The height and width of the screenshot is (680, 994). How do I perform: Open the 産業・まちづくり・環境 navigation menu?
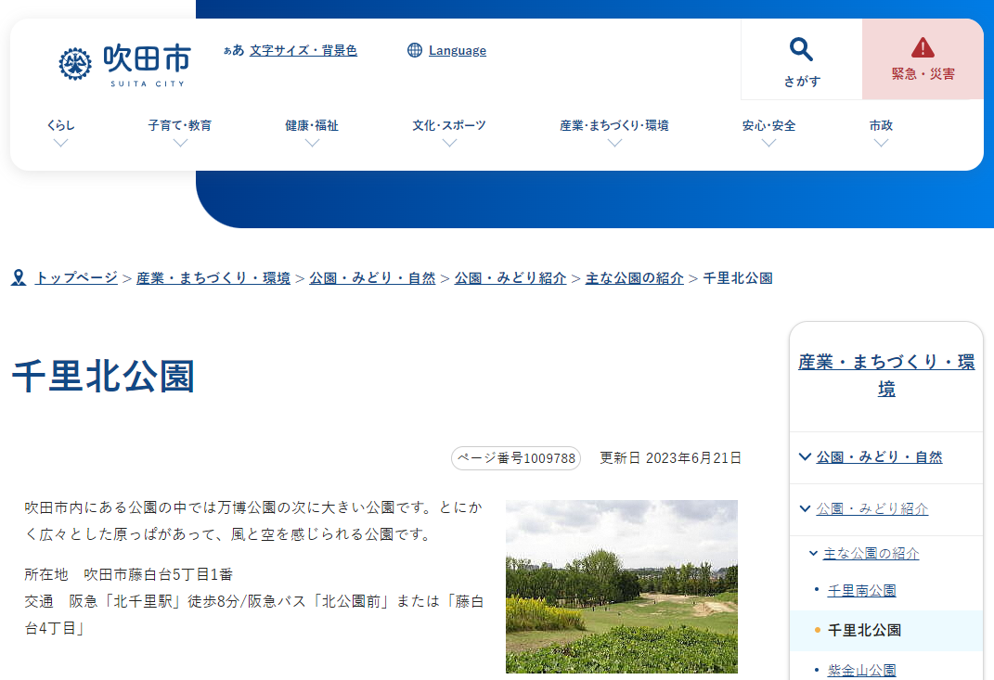click(614, 142)
